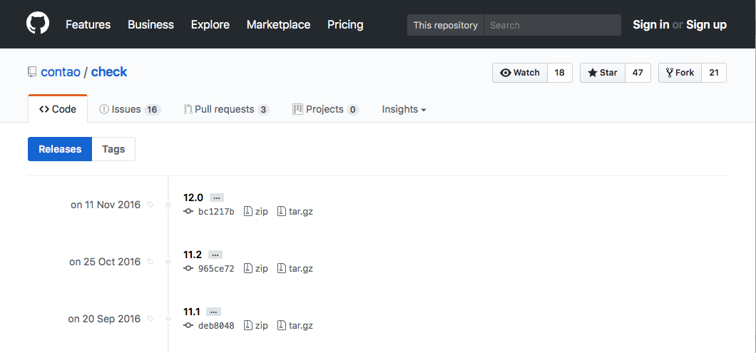
Task: Open Business in top navigation
Action: coord(151,24)
